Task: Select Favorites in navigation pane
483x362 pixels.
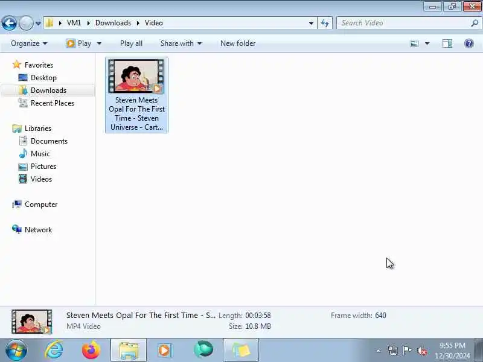Action: [x=39, y=65]
